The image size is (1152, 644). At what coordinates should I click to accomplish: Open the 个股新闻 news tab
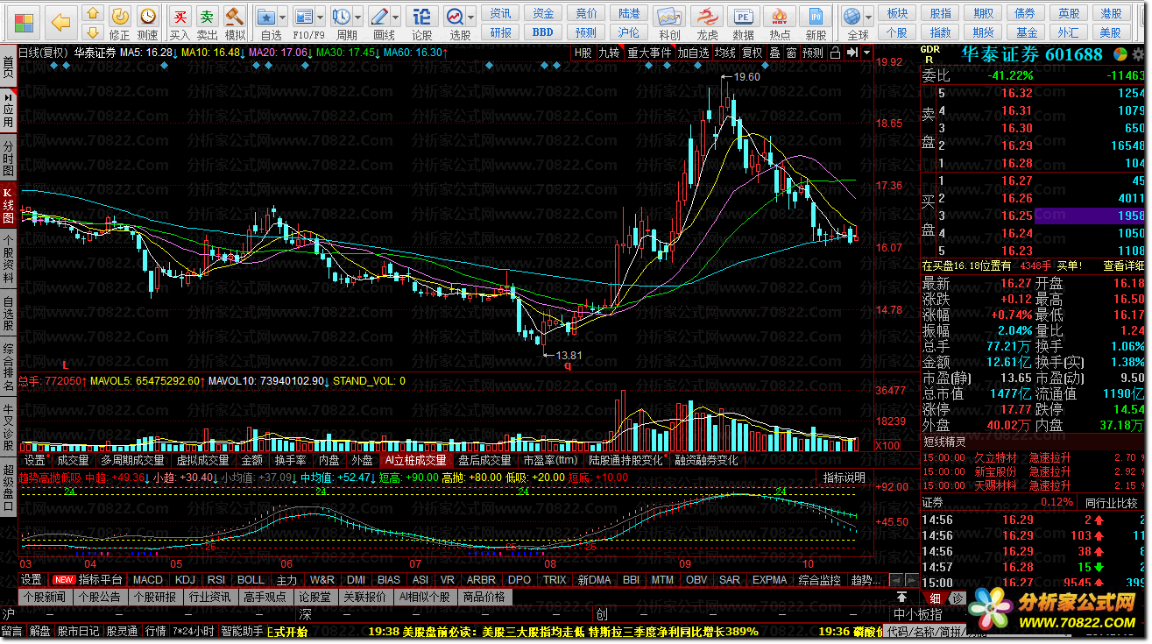point(44,597)
